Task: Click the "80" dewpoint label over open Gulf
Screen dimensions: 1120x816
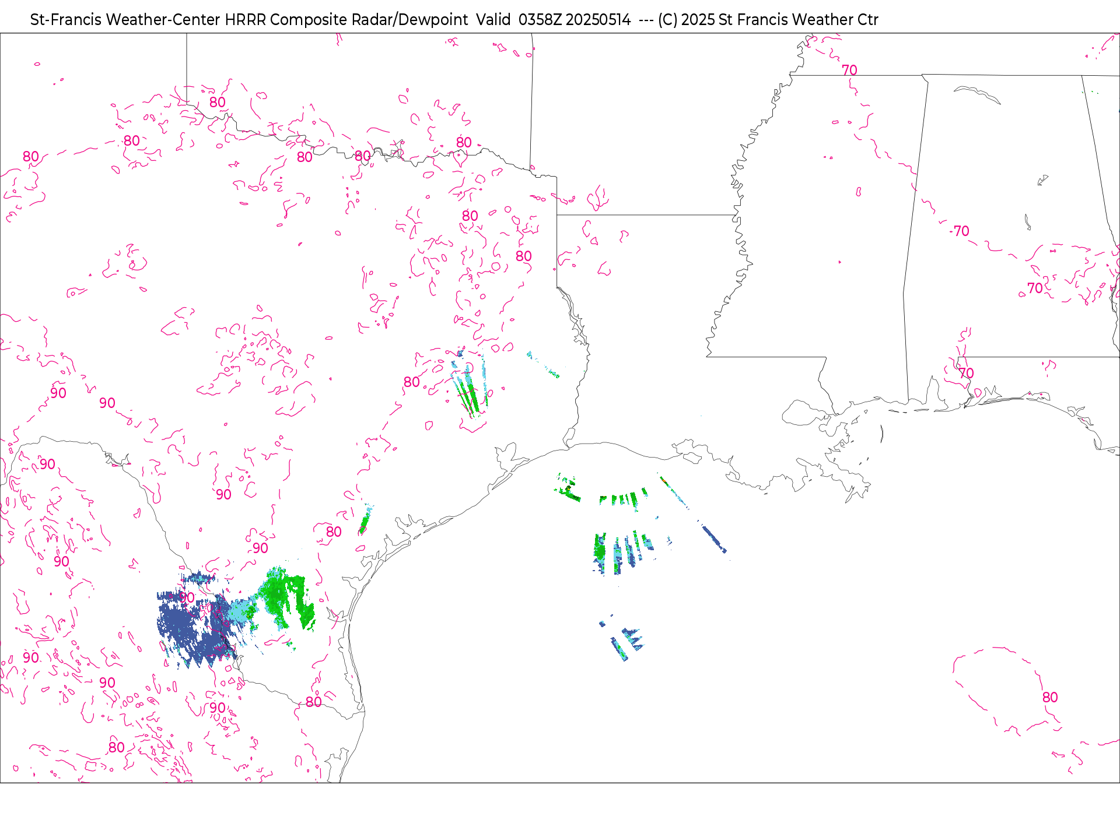Action: pos(1050,697)
